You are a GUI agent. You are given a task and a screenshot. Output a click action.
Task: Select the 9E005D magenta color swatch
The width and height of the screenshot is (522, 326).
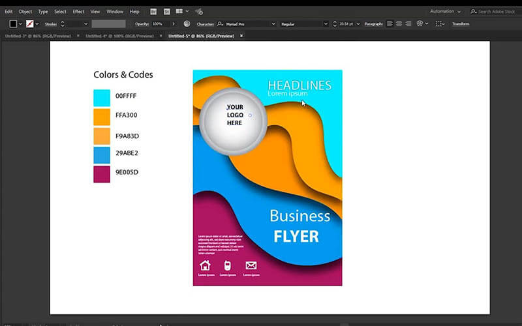(102, 173)
